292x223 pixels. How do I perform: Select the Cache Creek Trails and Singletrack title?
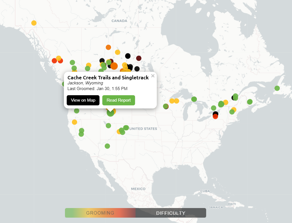[x=108, y=77]
